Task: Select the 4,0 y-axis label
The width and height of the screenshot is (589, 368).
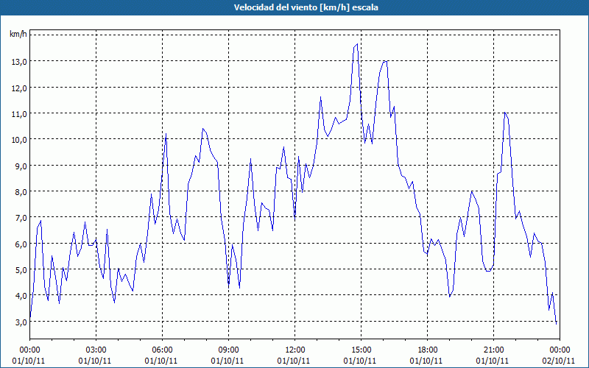Action: coord(21,296)
